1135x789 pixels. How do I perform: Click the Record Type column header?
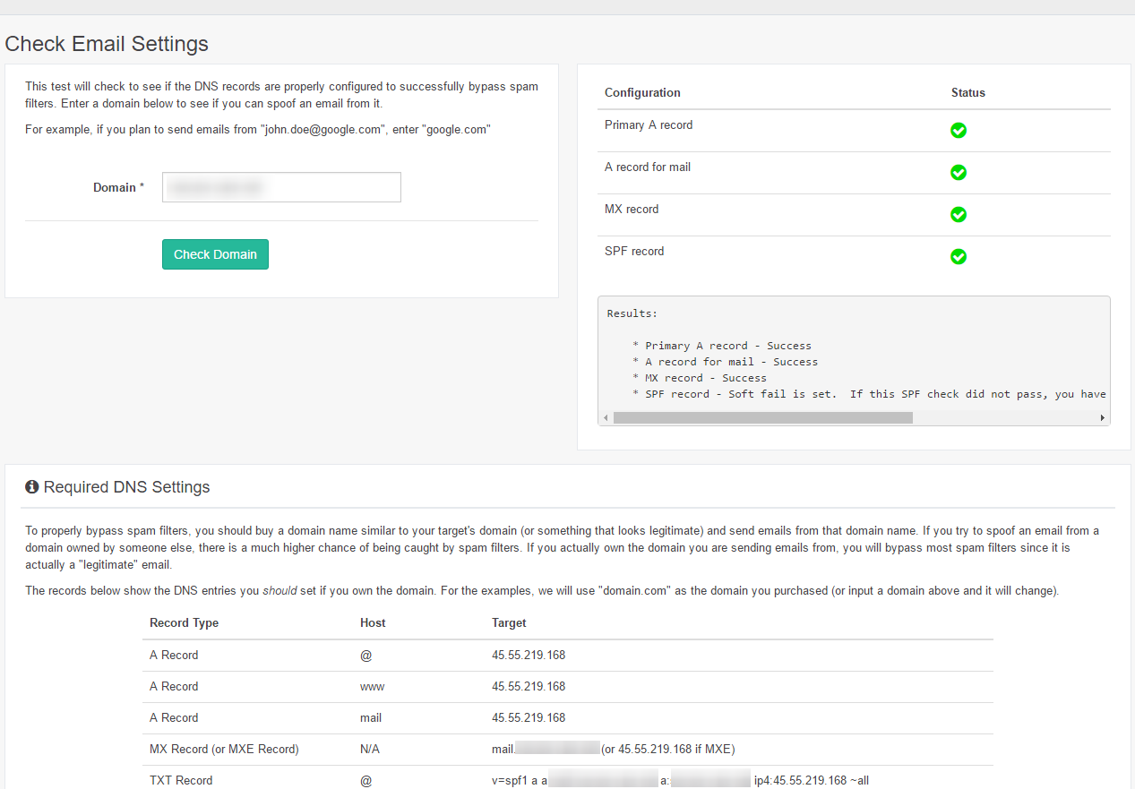pyautogui.click(x=184, y=622)
